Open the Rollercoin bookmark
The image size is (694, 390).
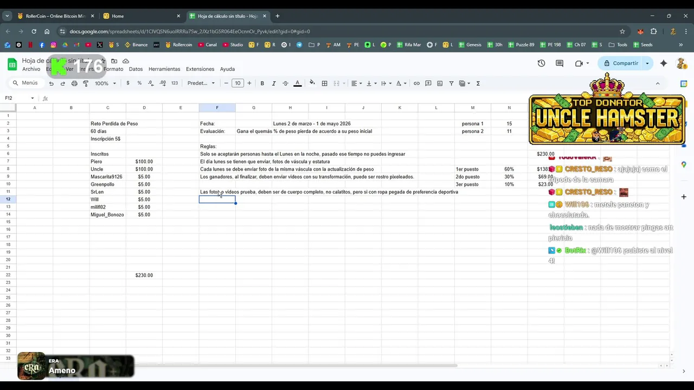(x=178, y=45)
